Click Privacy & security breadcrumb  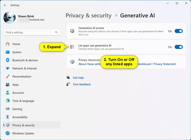coord(88,16)
